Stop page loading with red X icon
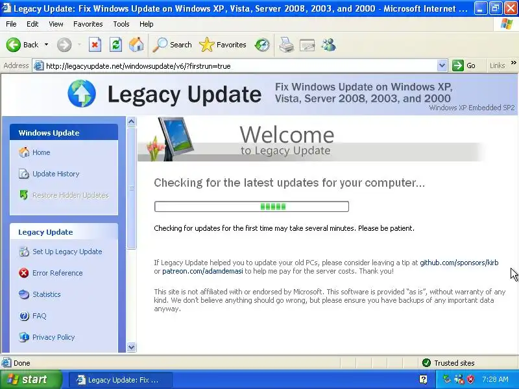 tap(95, 45)
